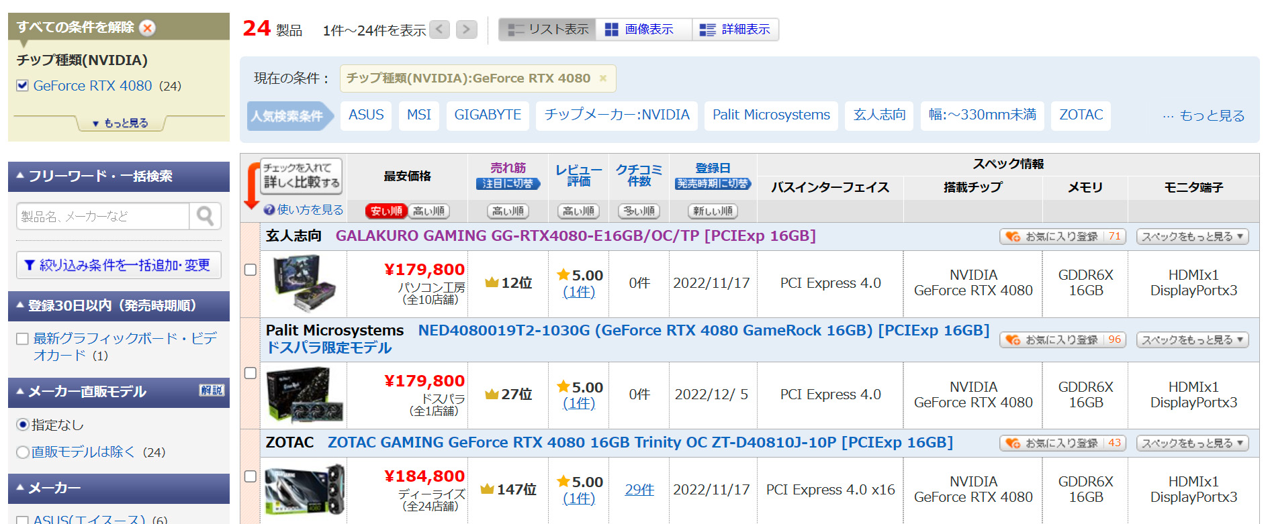Viewport: 1268px width, 524px height.
Task: Switch to list view (リスト表示)
Action: pos(547,30)
